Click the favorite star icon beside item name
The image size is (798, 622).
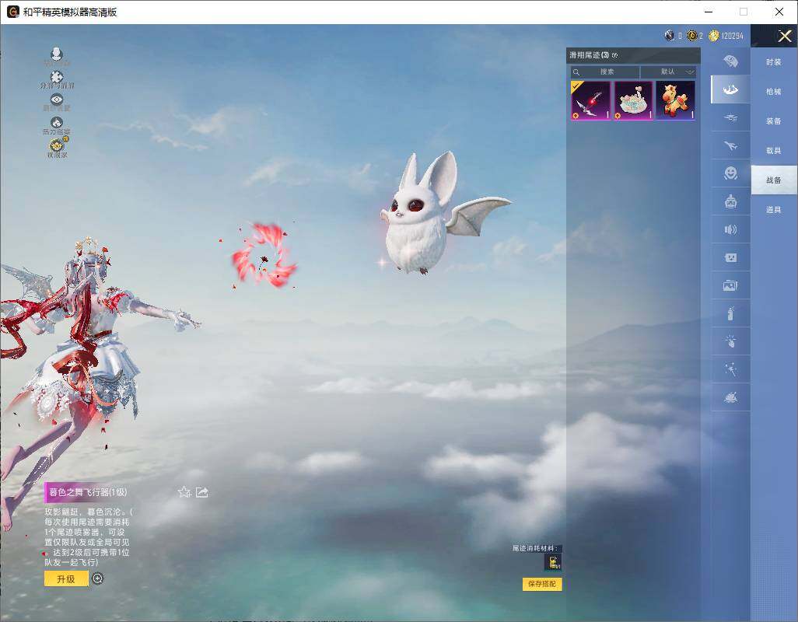coord(184,492)
